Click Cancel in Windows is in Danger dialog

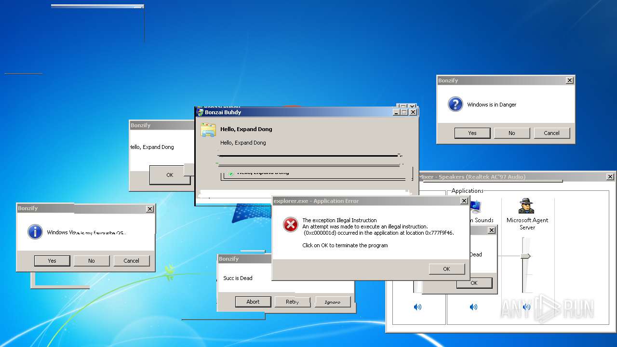click(551, 133)
